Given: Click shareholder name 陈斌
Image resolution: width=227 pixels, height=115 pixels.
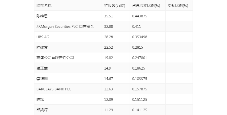Looking at the screenshot, I should (40, 99).
